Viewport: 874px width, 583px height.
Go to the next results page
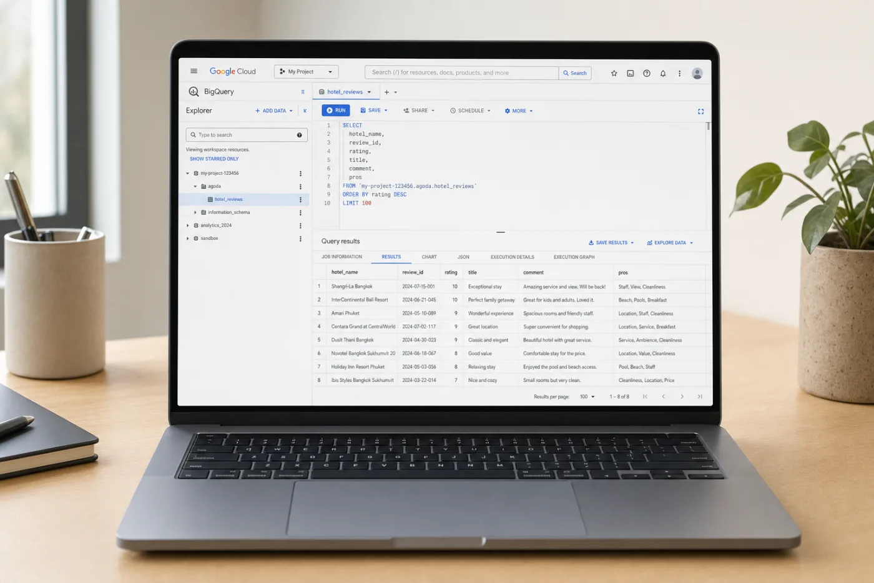coord(682,396)
